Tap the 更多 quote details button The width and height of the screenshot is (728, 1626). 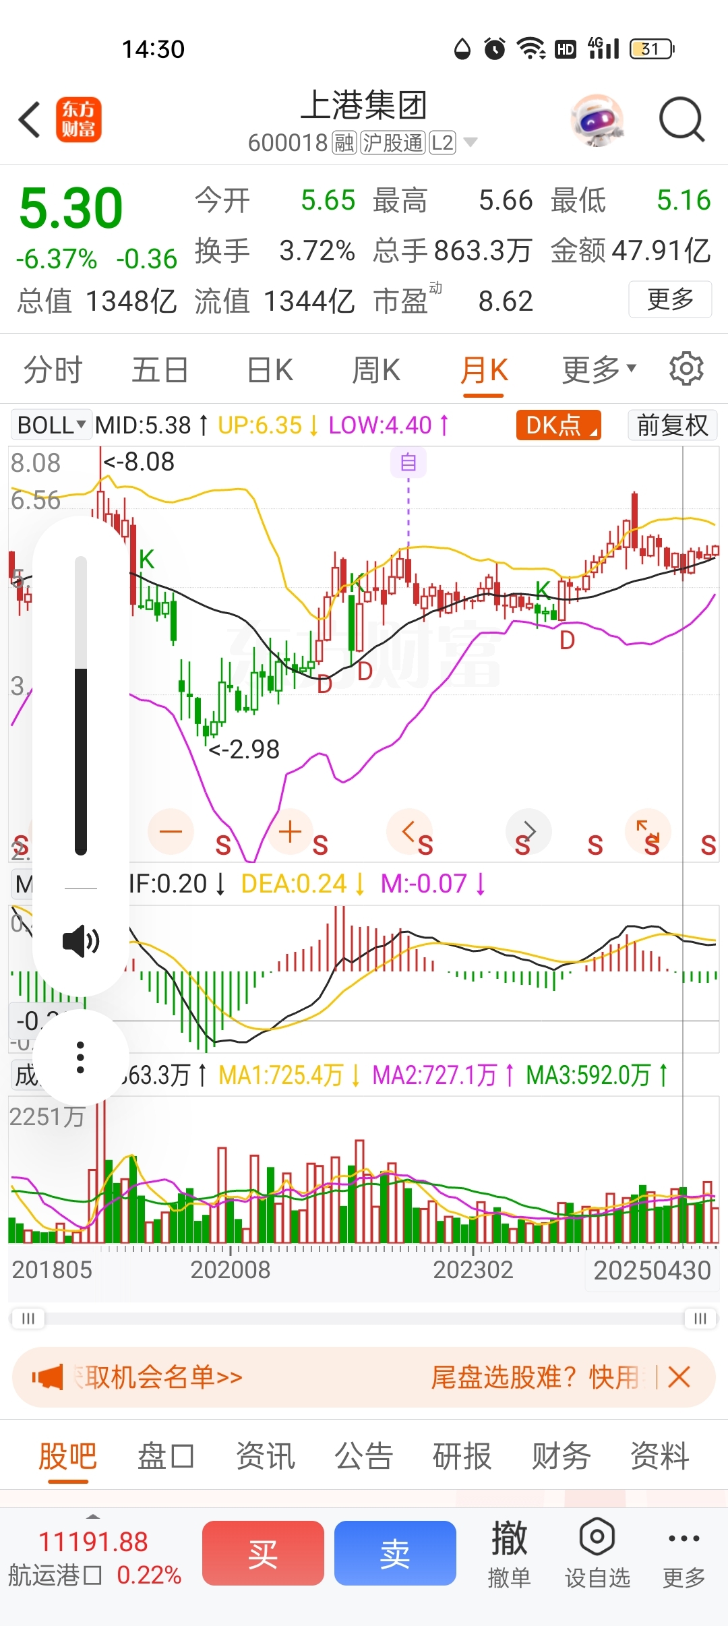click(x=670, y=299)
